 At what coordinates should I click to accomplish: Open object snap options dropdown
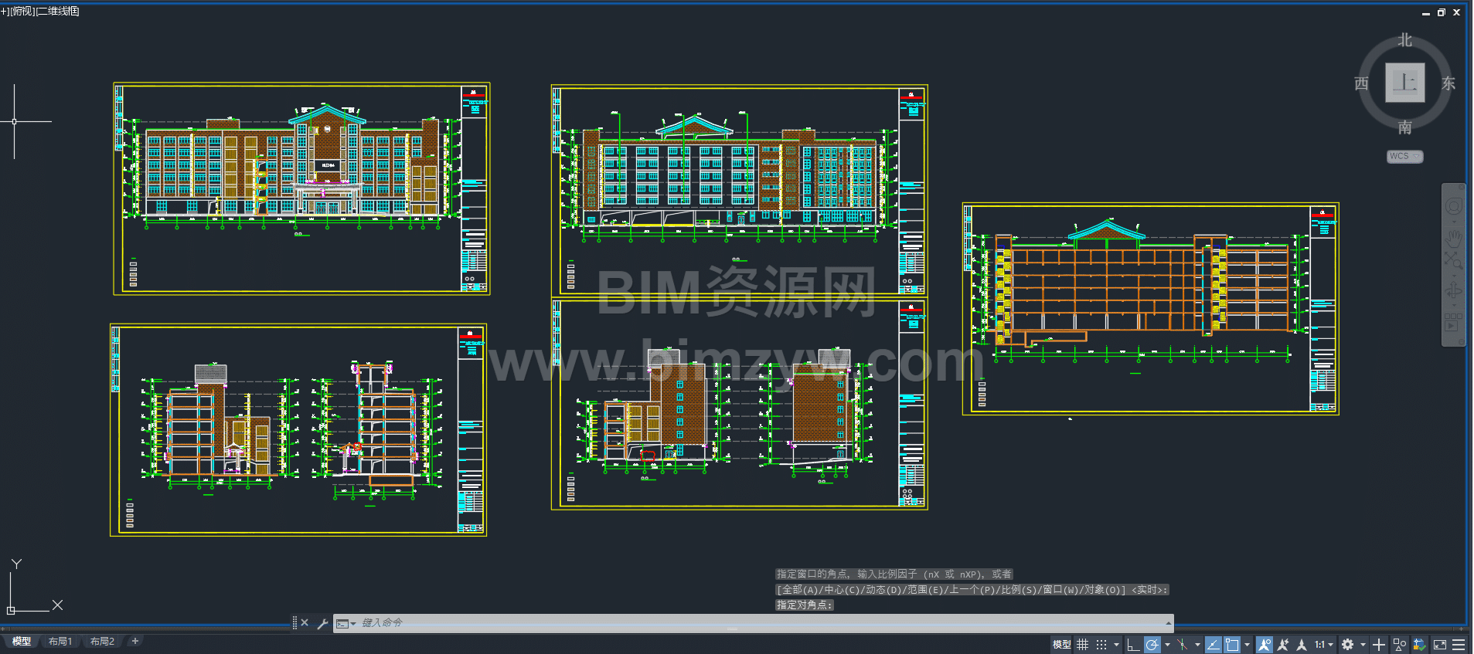click(1247, 645)
